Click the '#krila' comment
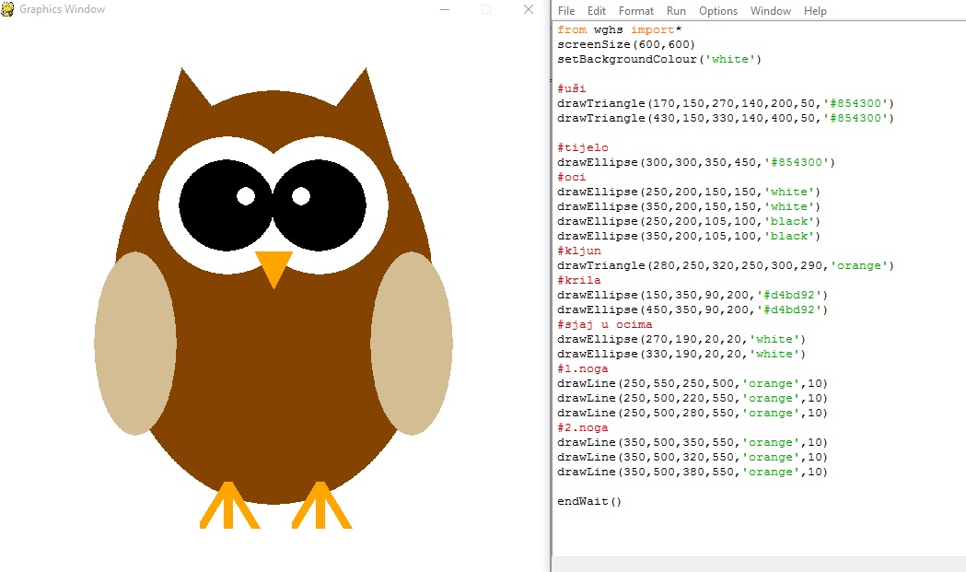This screenshot has height=572, width=966. click(579, 280)
